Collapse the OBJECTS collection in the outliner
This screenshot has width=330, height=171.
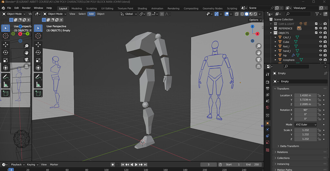pos(271,33)
